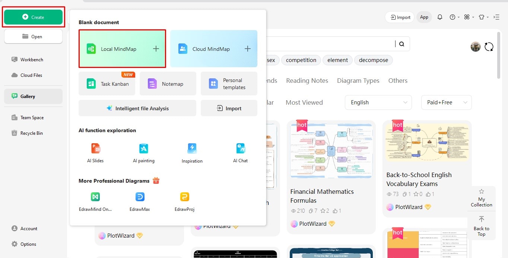508x258 pixels.
Task: Open Team Space in sidebar
Action: click(28, 117)
